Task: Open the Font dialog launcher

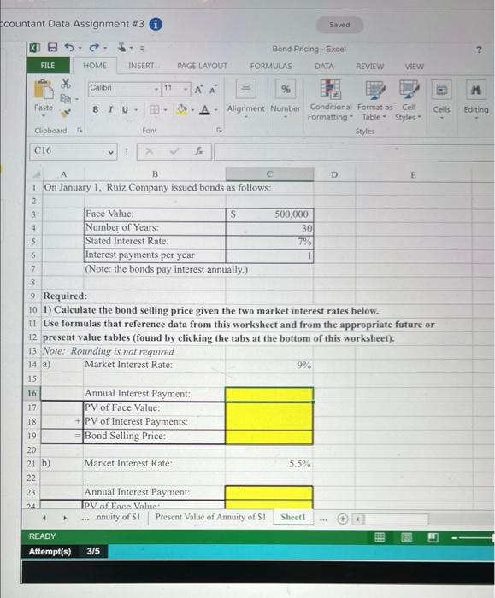Action: point(219,131)
